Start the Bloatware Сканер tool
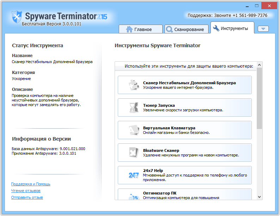 click(185, 153)
